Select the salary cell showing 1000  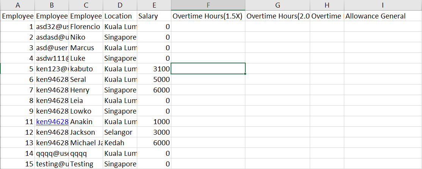[x=154, y=122]
